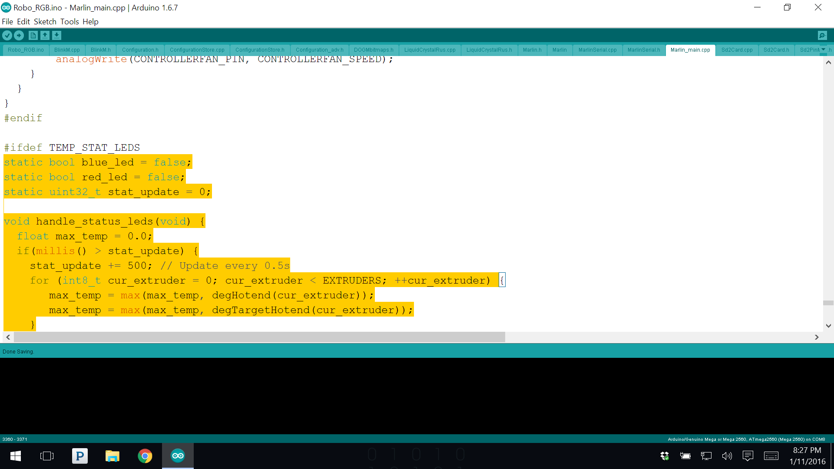Click the Upload arrow icon
This screenshot has height=469, width=834.
tap(19, 36)
